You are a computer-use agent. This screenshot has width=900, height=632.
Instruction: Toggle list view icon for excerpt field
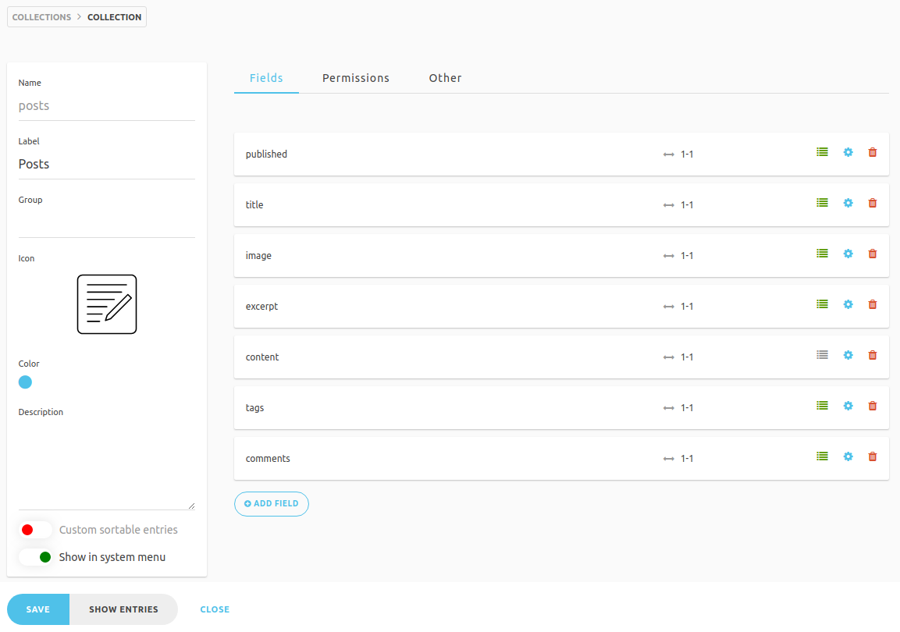[x=822, y=304]
